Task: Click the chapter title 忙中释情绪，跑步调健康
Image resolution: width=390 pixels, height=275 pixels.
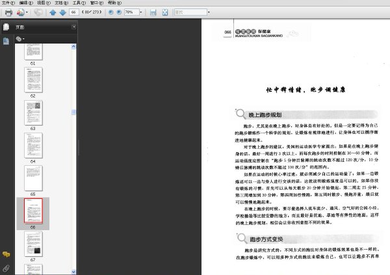Action: (x=305, y=90)
